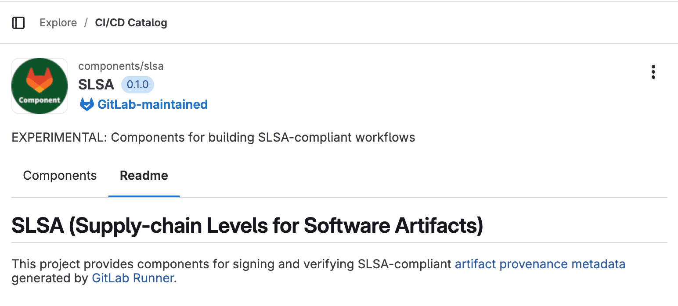This screenshot has width=678, height=306.
Task: Click the components/slsa project path
Action: 121,66
